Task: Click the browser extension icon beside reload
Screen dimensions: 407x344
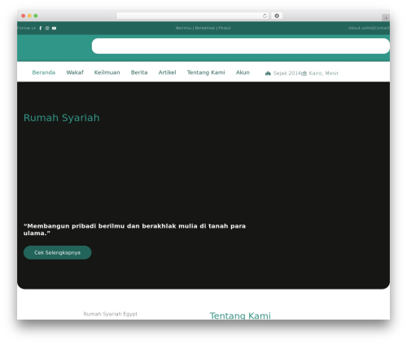Action: [277, 16]
